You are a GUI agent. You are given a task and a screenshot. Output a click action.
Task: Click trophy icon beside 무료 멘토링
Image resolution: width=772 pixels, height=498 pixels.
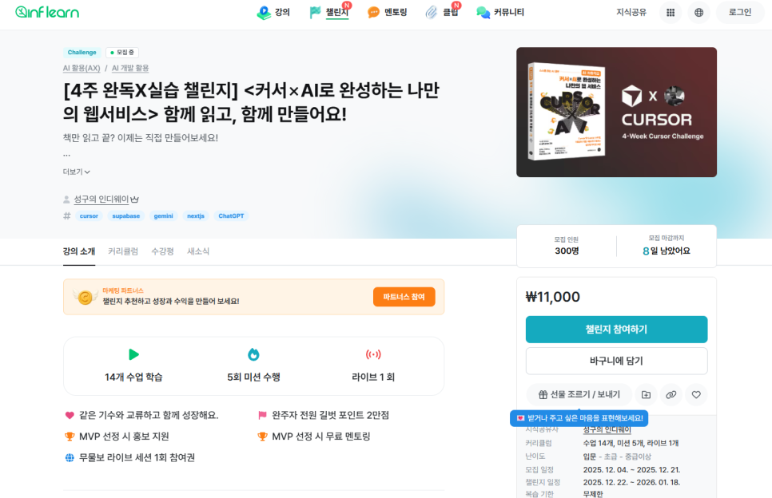(x=262, y=437)
